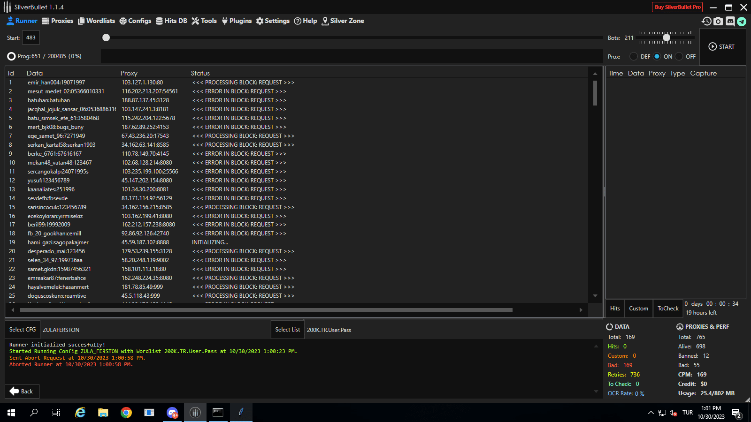The height and width of the screenshot is (422, 751).
Task: Click the log panel scroll-up arrow
Action: (596, 346)
